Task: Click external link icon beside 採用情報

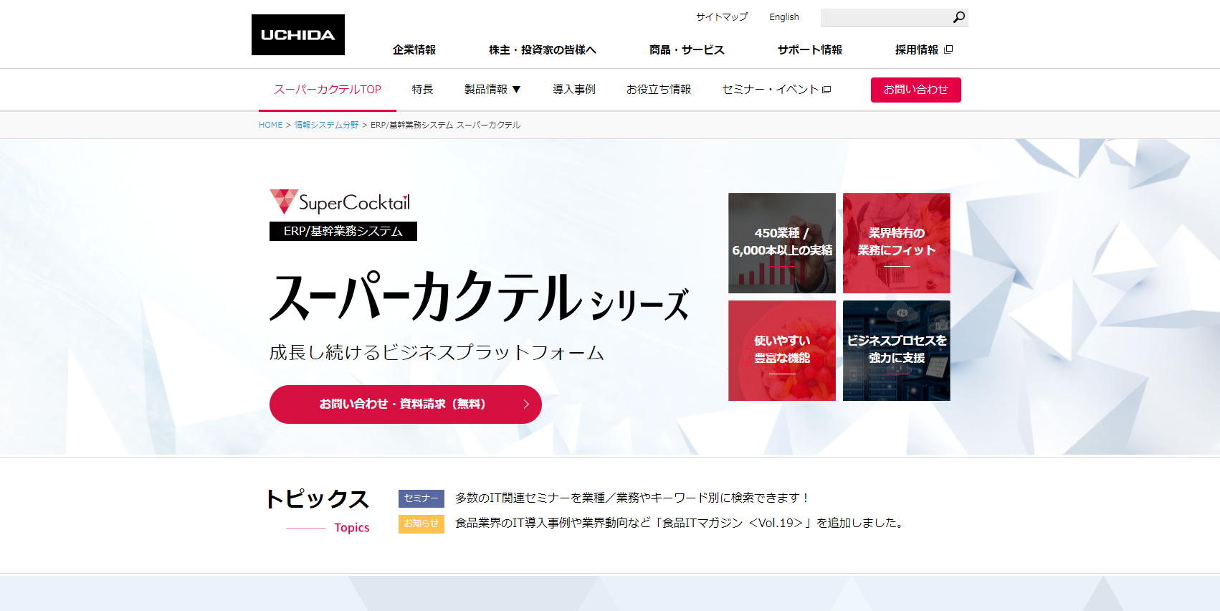Action: 948,49
